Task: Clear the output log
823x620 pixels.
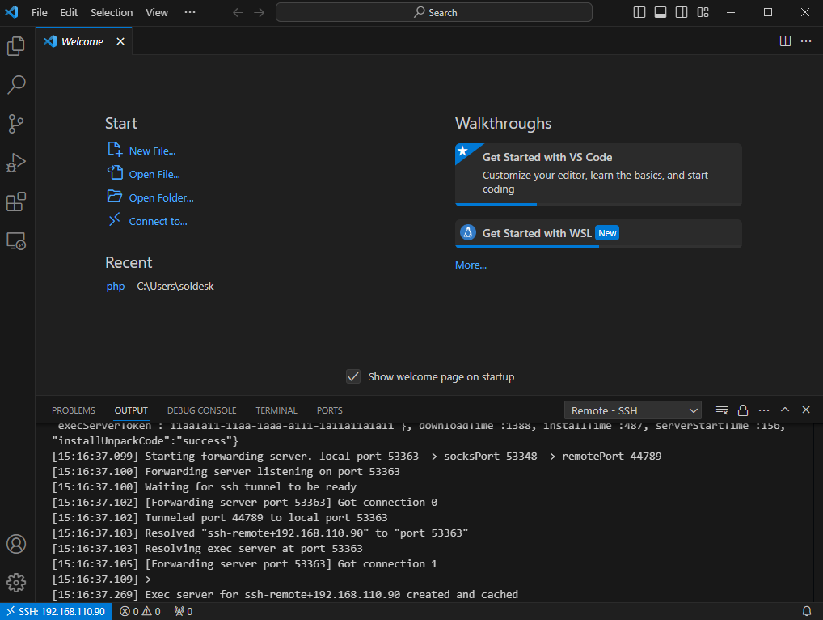Action: (x=722, y=410)
